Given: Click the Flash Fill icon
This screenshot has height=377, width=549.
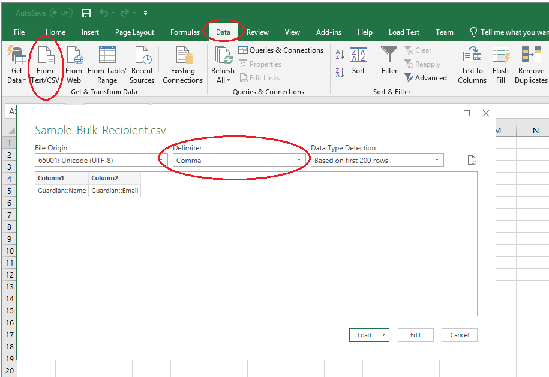Looking at the screenshot, I should pos(500,56).
